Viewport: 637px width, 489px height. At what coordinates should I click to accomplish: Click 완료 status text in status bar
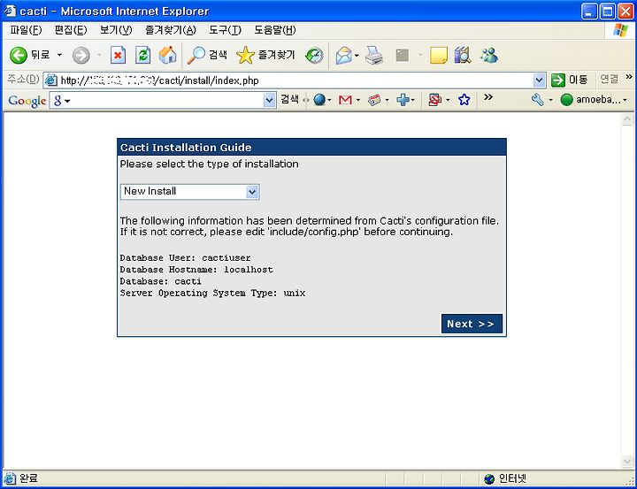28,478
